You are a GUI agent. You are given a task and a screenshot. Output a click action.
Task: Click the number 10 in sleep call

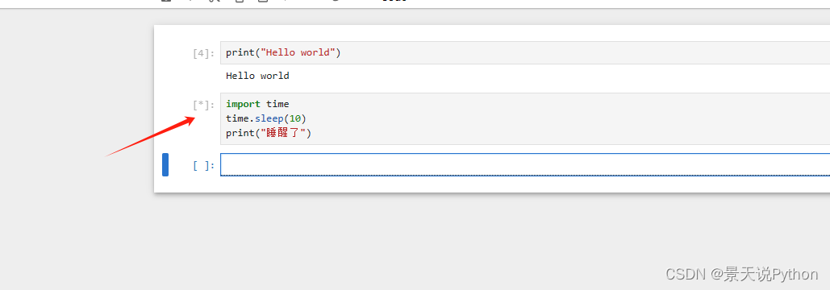point(295,118)
